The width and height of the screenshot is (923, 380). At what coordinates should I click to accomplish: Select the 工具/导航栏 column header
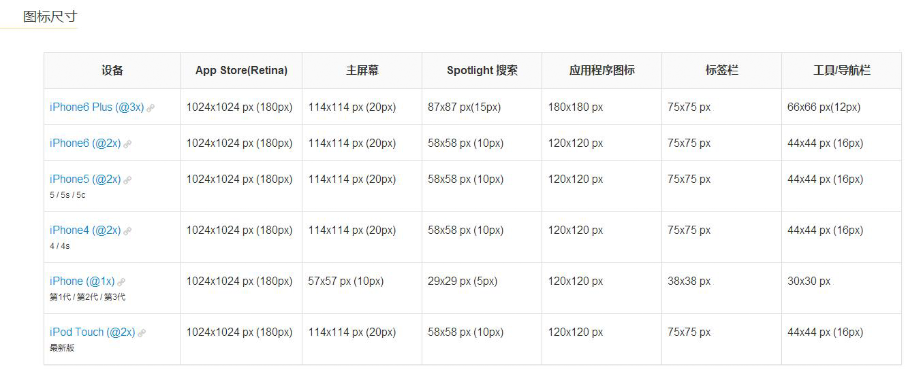[841, 71]
